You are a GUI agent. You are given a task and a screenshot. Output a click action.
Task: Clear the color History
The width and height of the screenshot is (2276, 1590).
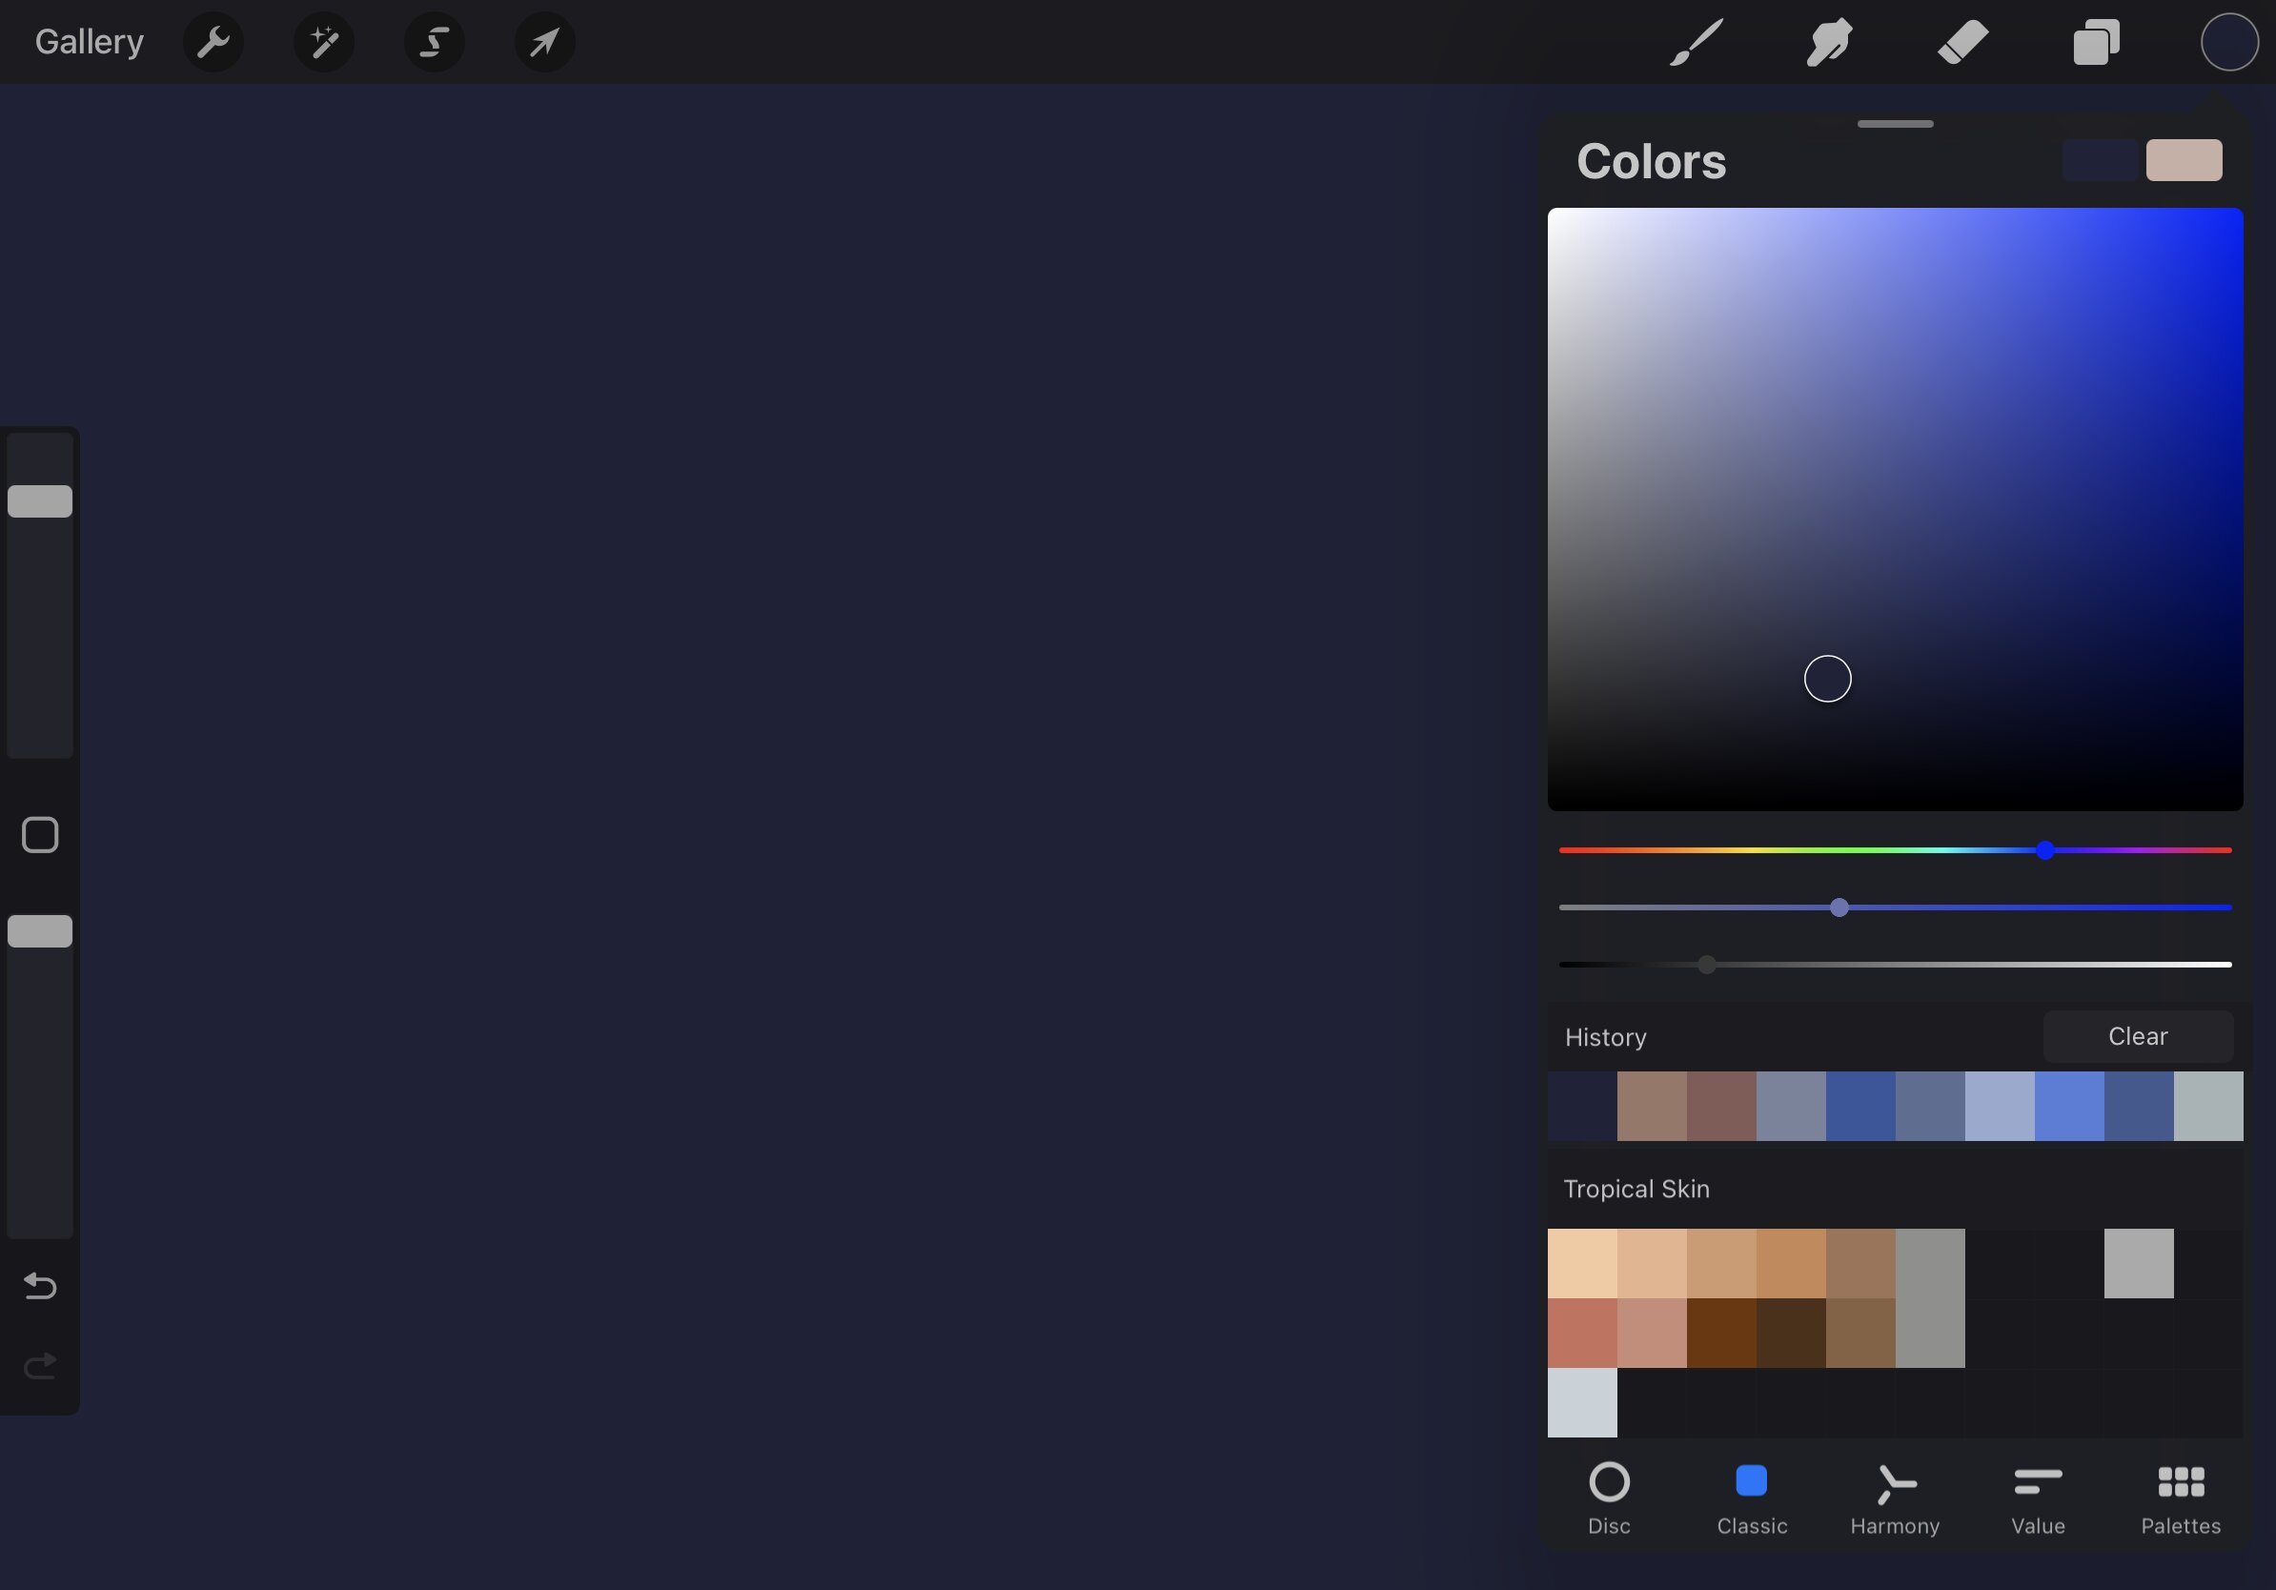[2138, 1036]
